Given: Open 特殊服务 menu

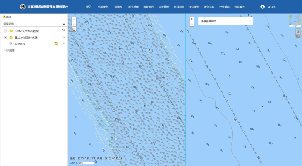Looking at the screenshot, I should (x=239, y=7).
